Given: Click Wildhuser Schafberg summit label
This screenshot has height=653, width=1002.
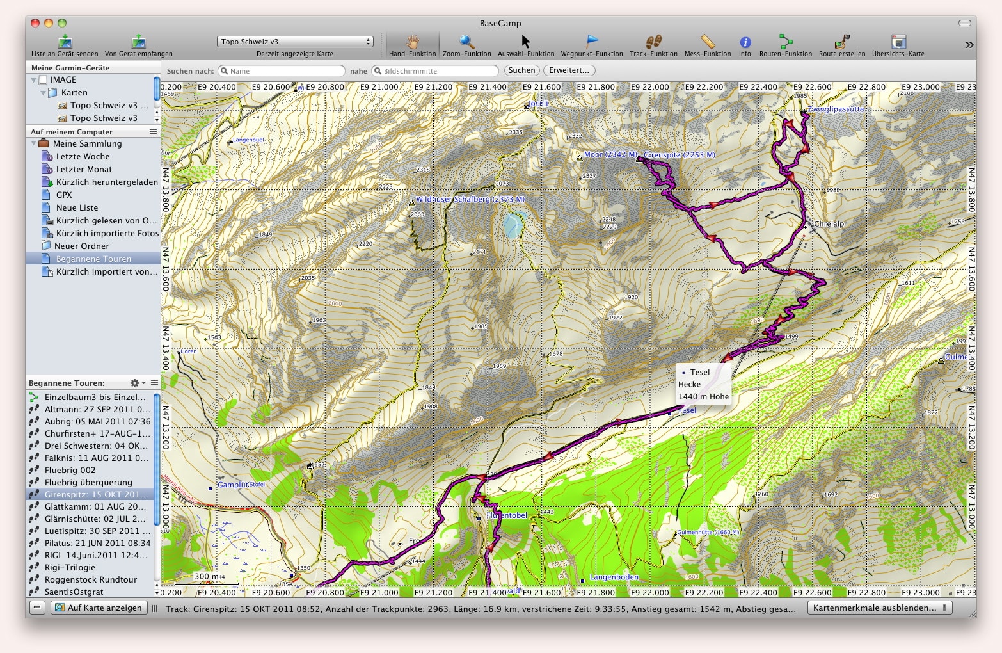Looking at the screenshot, I should pyautogui.click(x=470, y=200).
